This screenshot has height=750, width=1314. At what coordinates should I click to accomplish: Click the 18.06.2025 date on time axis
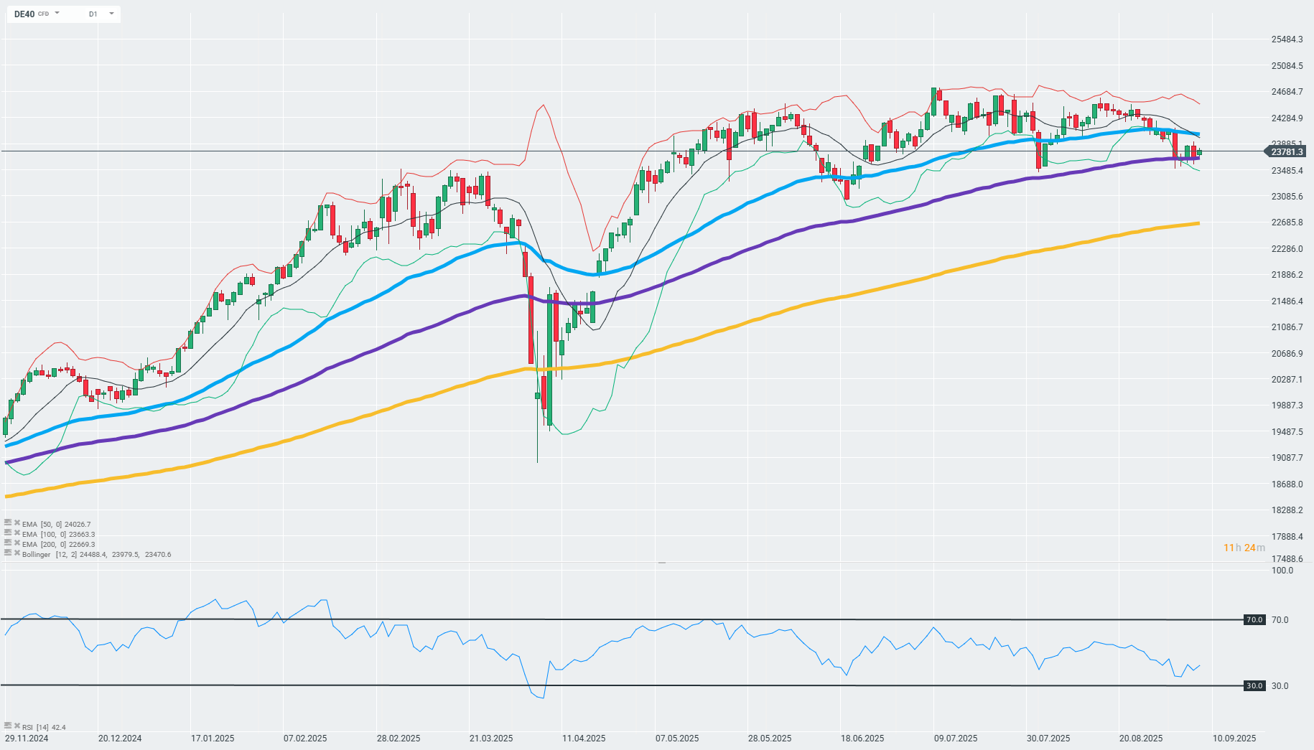862,739
